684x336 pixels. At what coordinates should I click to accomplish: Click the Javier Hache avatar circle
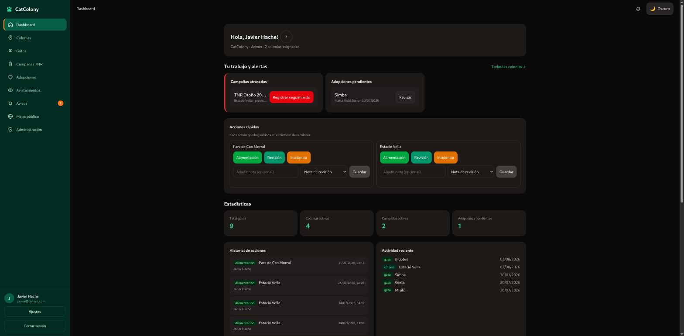9,298
